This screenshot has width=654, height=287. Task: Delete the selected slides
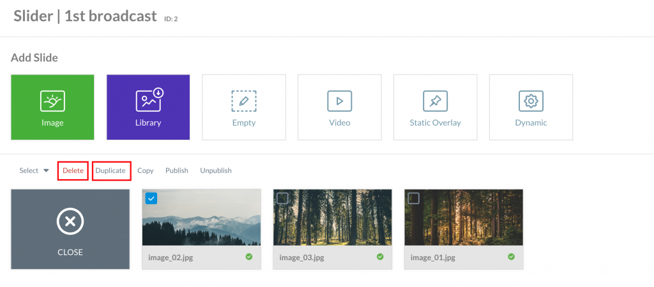coord(73,170)
